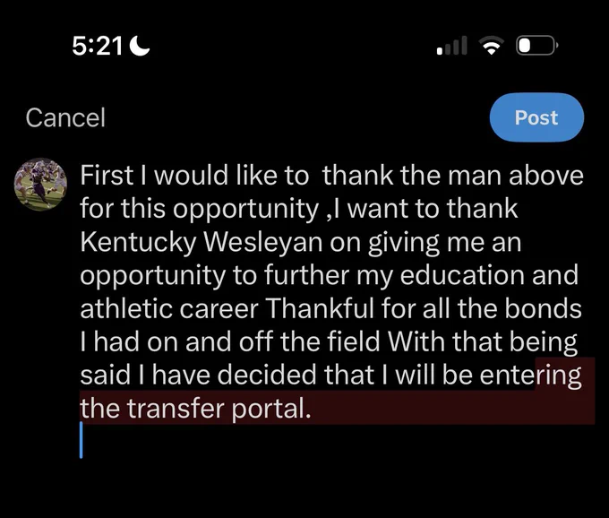
Task: Tap the Wi-Fi status icon
Action: coord(492,46)
